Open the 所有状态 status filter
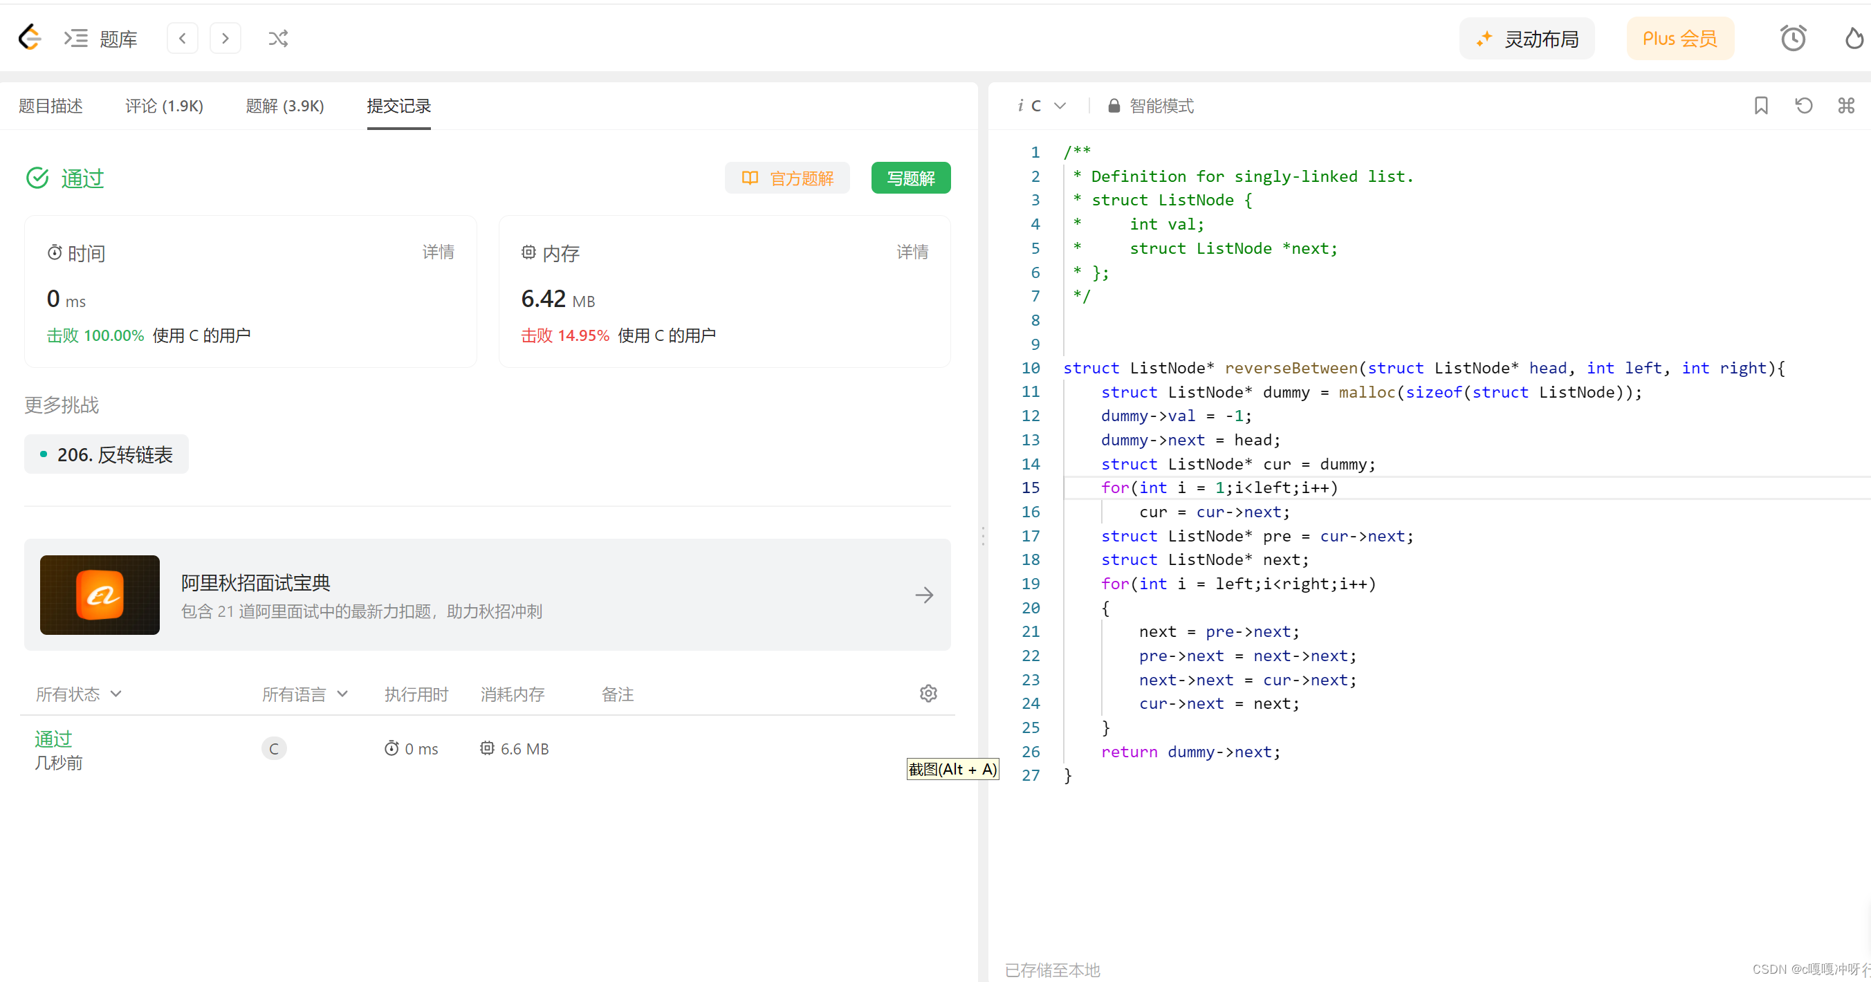The image size is (1871, 982). click(78, 694)
